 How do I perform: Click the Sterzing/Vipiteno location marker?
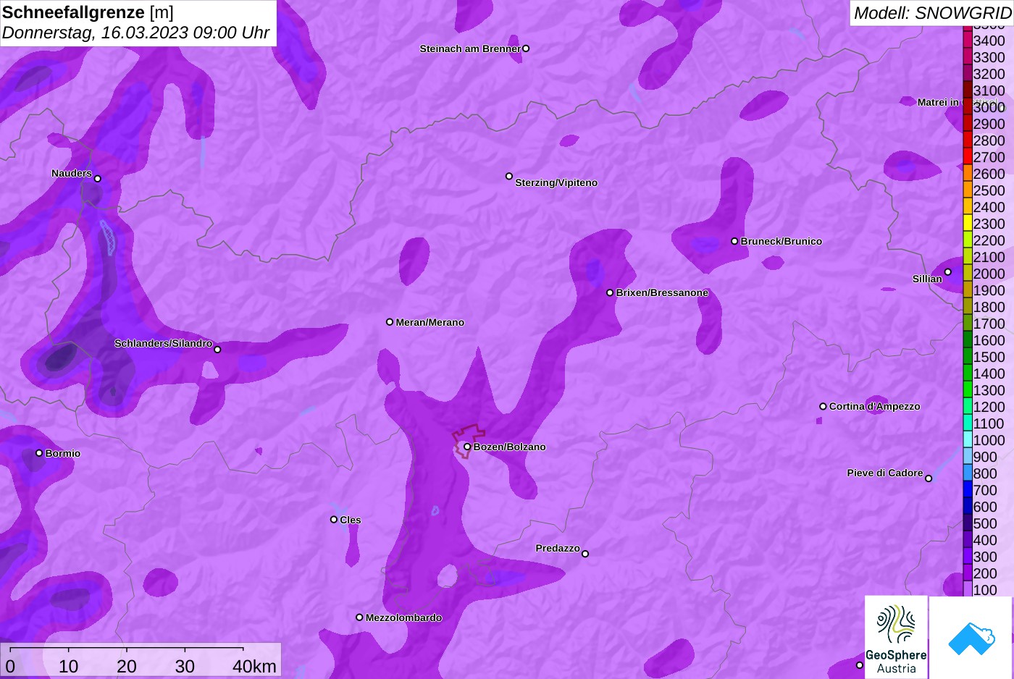509,176
